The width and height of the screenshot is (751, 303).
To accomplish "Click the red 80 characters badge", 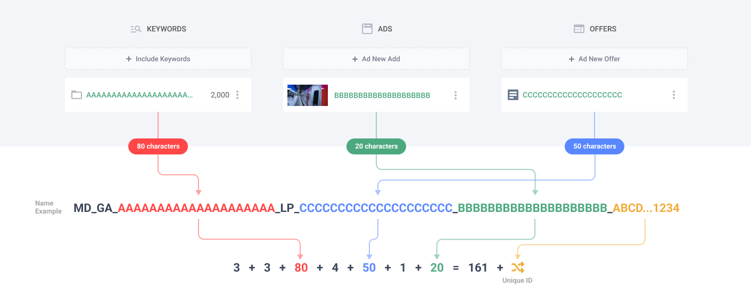I will (x=158, y=146).
